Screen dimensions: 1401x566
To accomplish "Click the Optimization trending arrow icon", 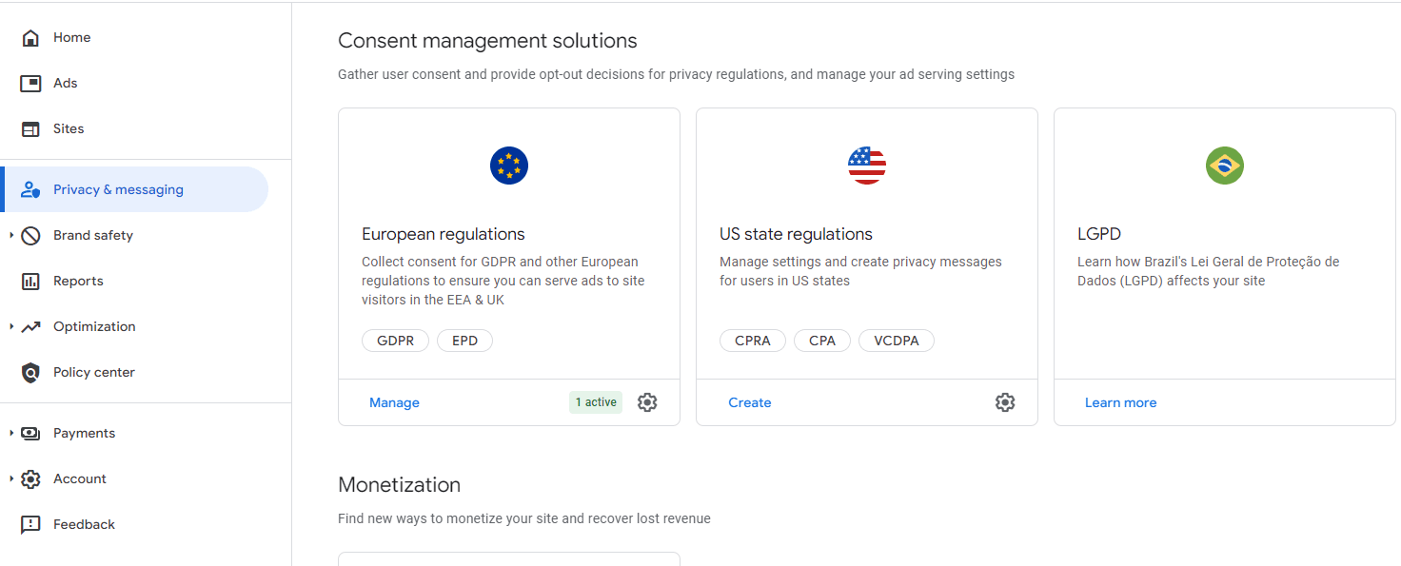I will click(30, 327).
